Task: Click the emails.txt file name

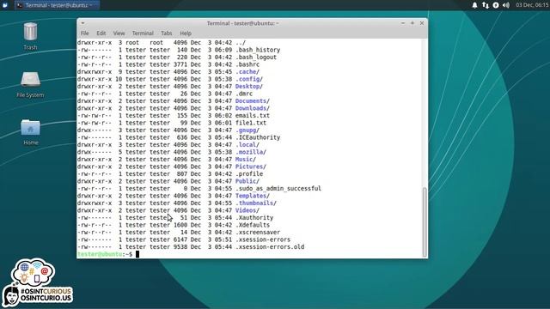Action: coord(253,116)
